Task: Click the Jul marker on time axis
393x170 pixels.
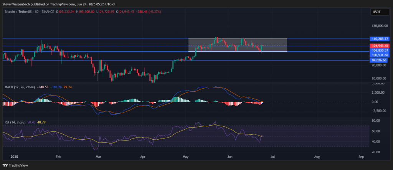Action: click(272, 157)
